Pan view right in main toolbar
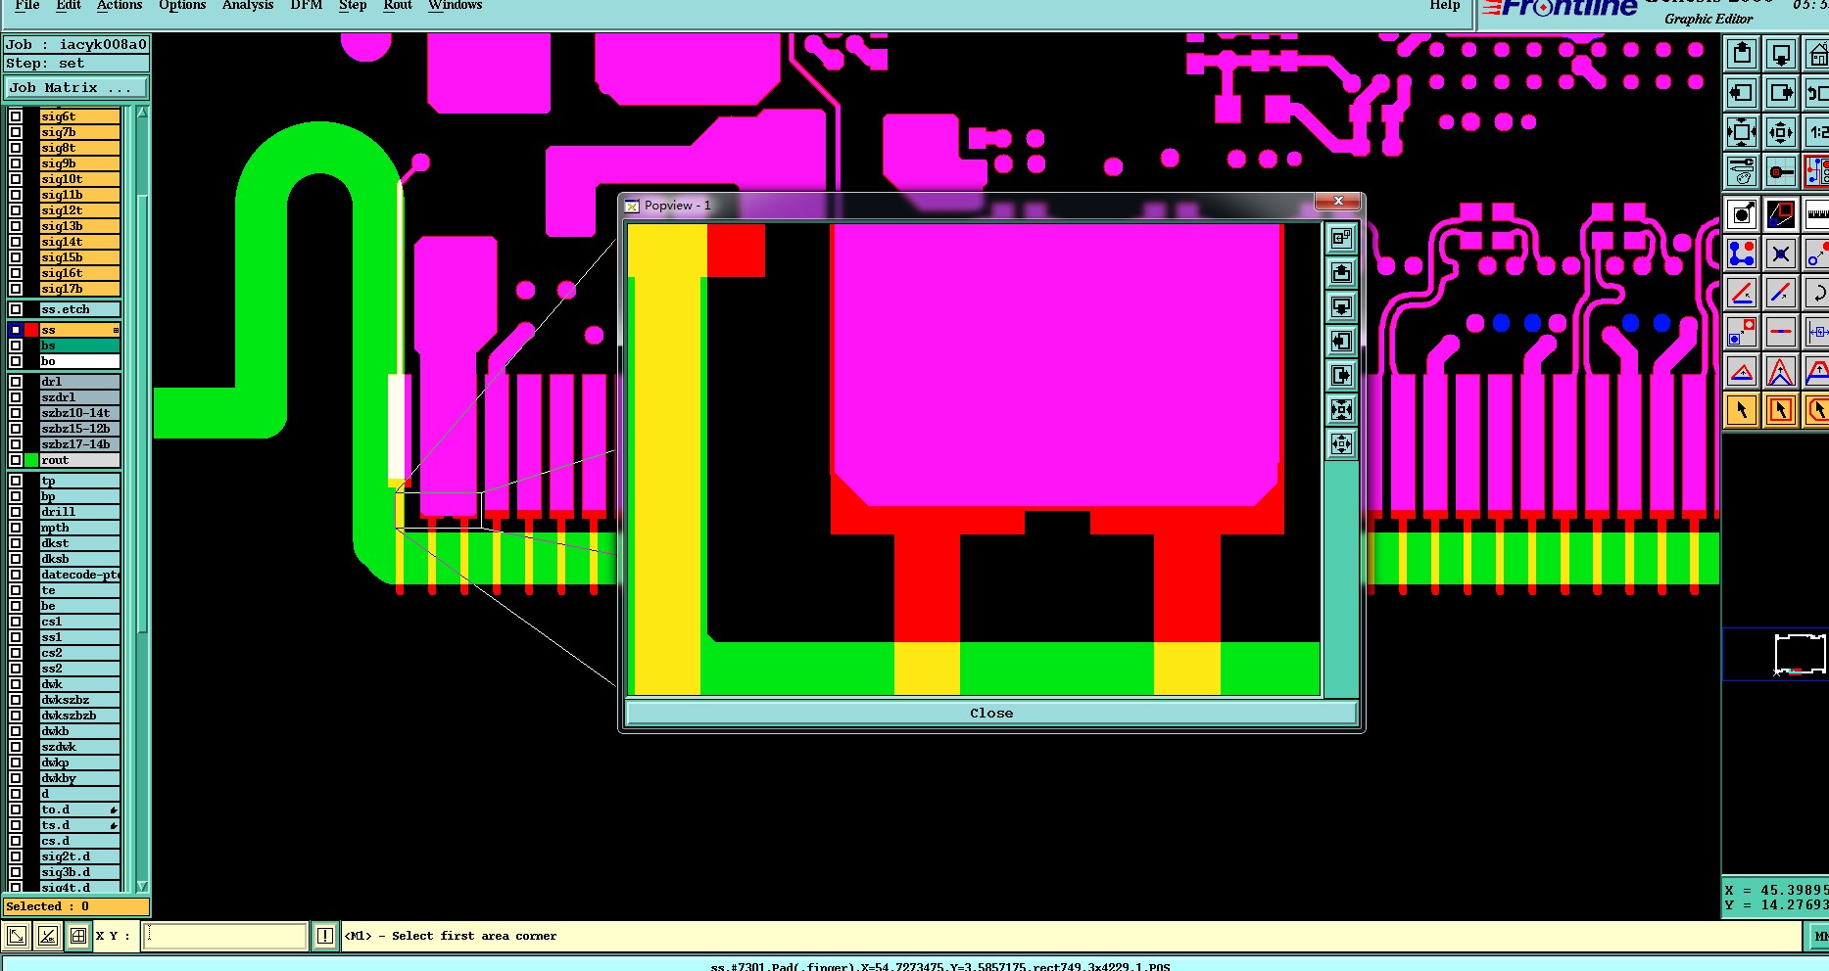Screen dimensions: 1829x971 (x=1780, y=93)
